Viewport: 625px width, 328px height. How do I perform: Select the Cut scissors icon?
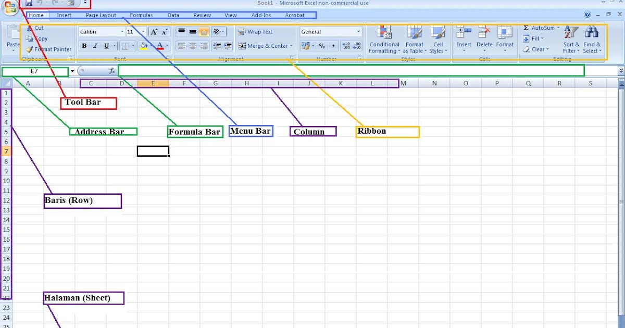[30, 28]
